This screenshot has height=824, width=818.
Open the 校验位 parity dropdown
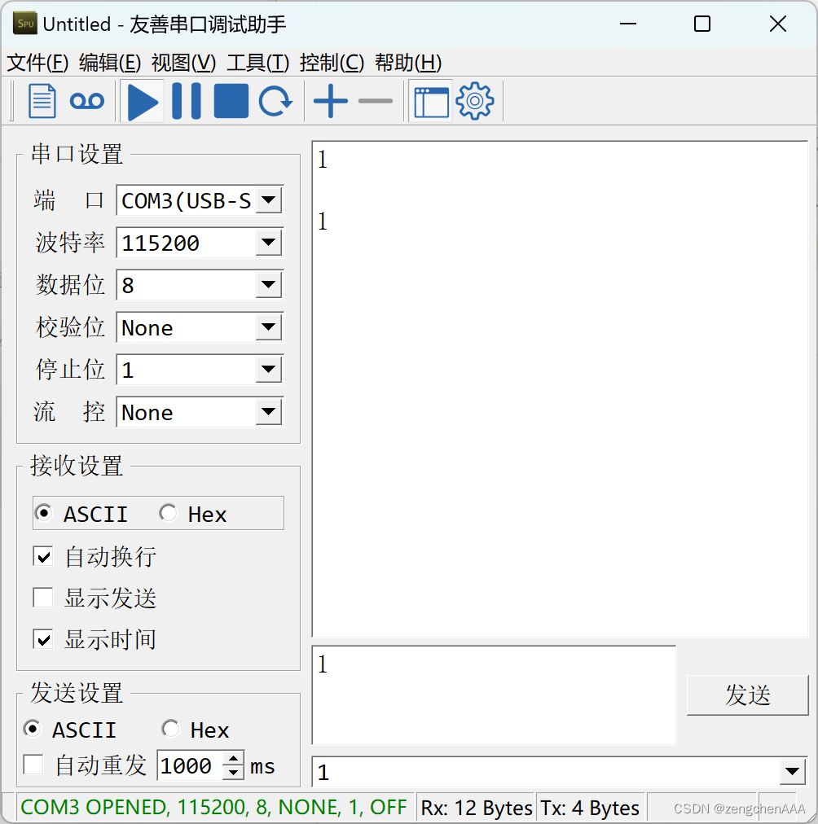269,327
